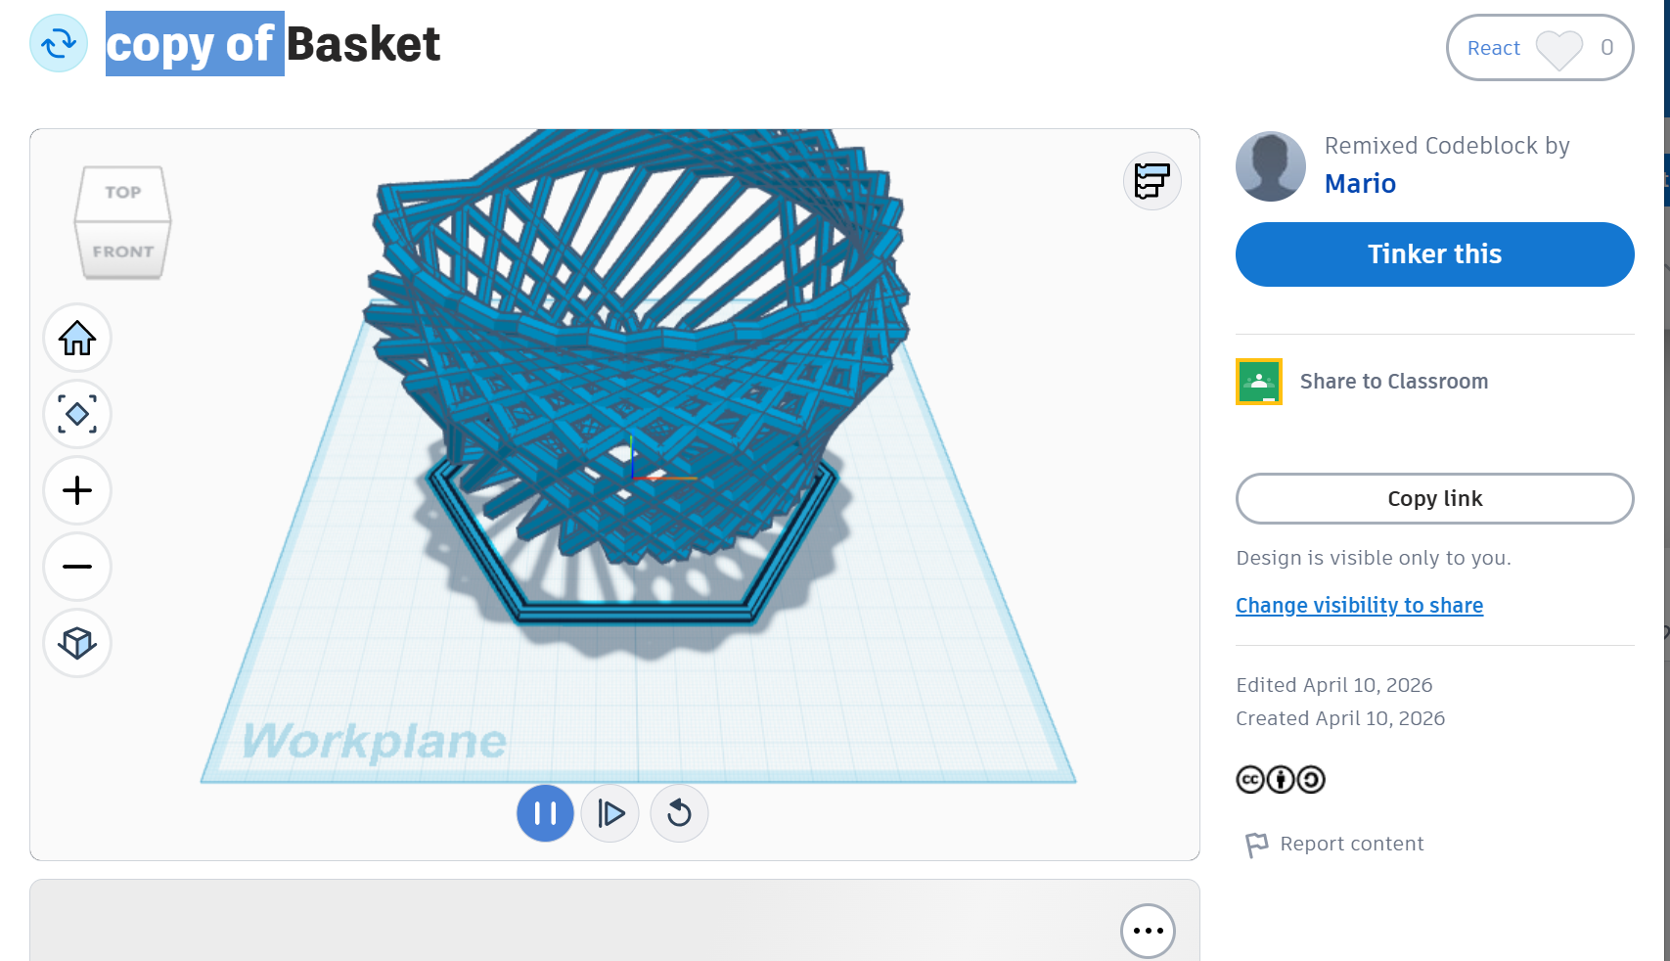1670x961 pixels.
Task: Reset the codeblock playback
Action: tap(679, 813)
